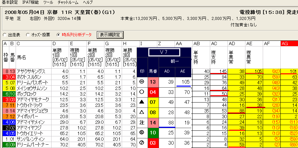Image resolution: width=298 pixels, height=148 pixels.
Task: Select horse name ホクトスルタン
Action: click(29, 77)
